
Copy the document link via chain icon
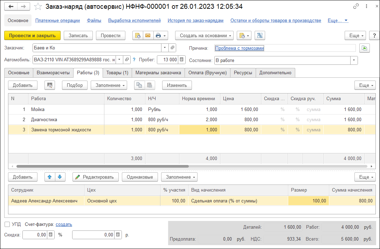pyautogui.click(x=356, y=6)
